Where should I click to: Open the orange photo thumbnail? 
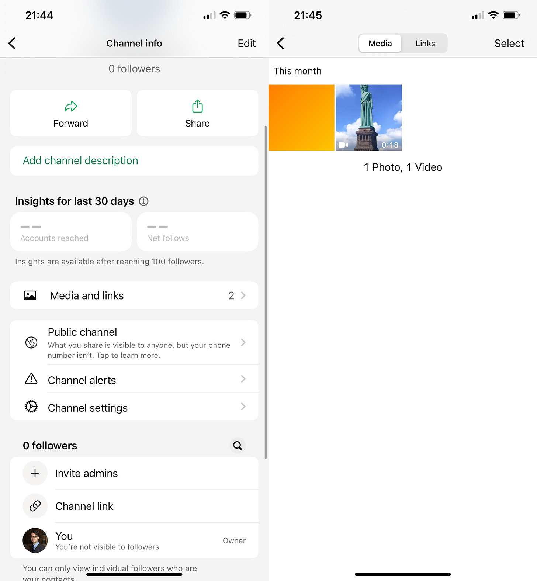coord(301,118)
